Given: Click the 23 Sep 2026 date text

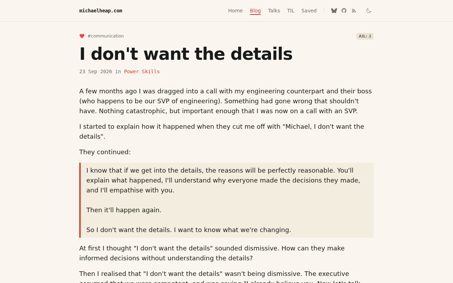Looking at the screenshot, I should click(96, 71).
